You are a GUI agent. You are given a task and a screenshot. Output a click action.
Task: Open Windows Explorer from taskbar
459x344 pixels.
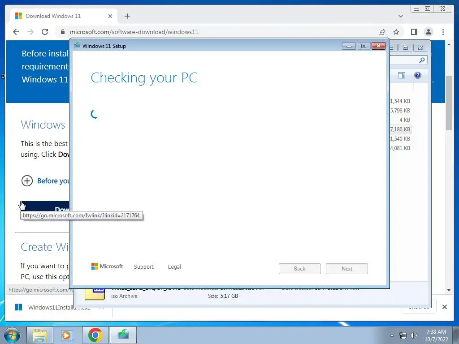[40, 335]
